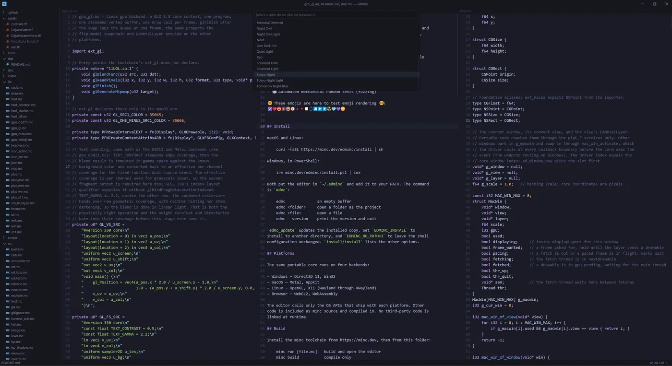The width and height of the screenshot is (672, 366).
Task: Pick the Tomorrow Night Blue theme
Action: [336, 86]
